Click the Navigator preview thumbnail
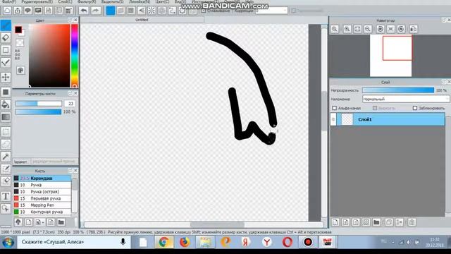The height and width of the screenshot is (254, 451). (390, 56)
